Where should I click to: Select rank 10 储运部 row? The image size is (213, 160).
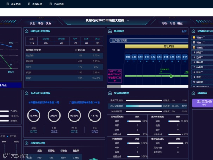tap(202, 82)
